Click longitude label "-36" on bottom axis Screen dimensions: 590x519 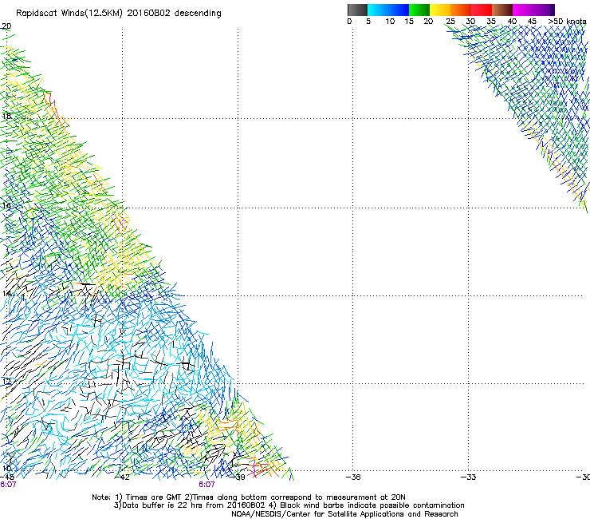click(x=353, y=477)
